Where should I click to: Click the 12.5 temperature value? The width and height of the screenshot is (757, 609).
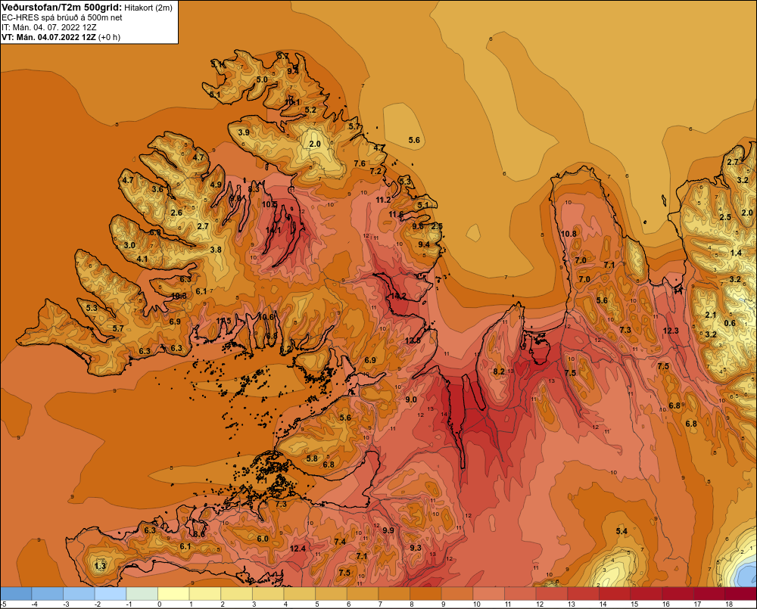click(413, 340)
